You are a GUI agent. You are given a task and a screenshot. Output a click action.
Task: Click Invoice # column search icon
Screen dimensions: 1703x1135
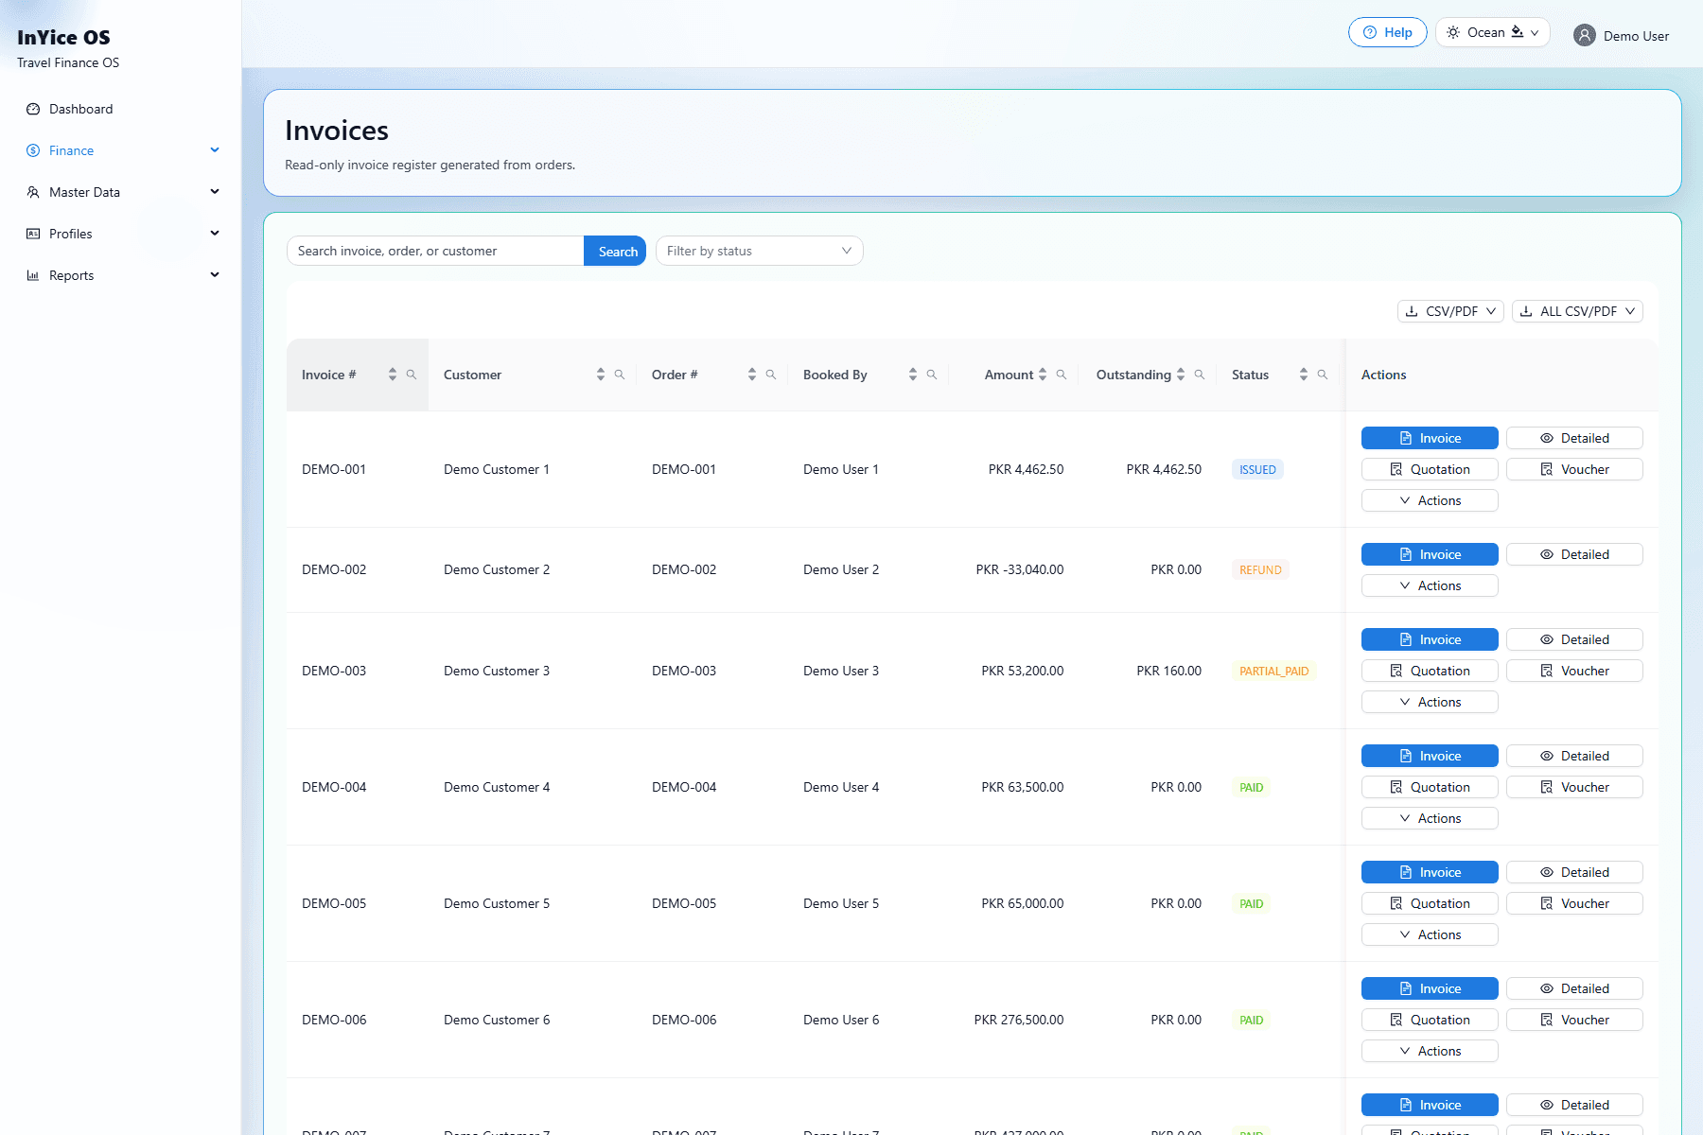[x=412, y=375]
